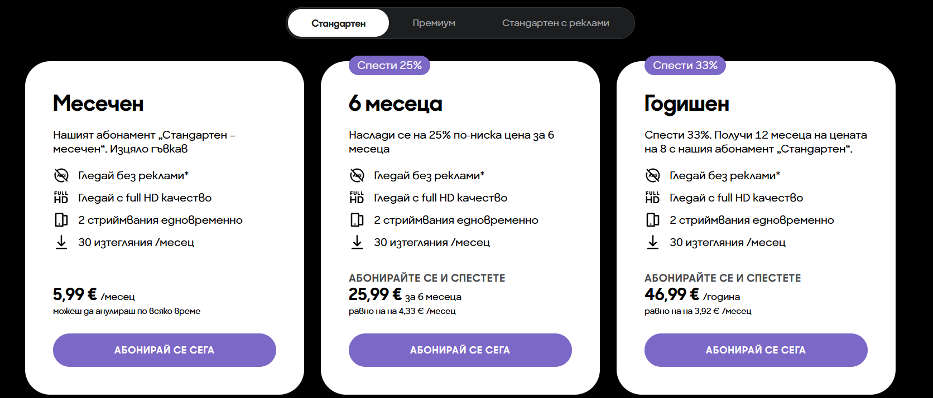This screenshot has height=398, width=933.
Task: Click the Спести 25% badge
Action: (x=389, y=66)
